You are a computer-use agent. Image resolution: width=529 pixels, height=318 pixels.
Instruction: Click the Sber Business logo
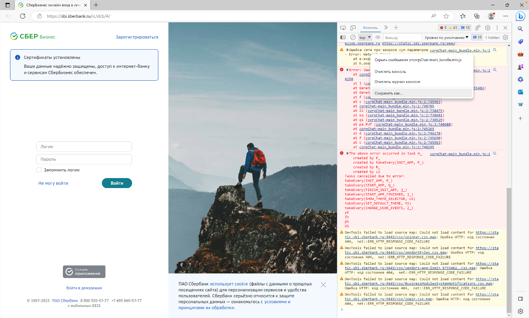click(33, 36)
